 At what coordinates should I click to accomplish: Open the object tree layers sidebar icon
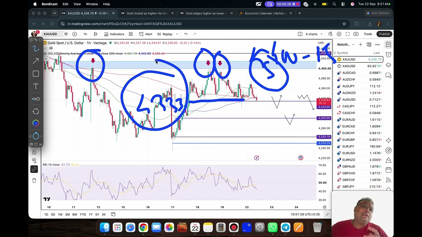[388, 65]
